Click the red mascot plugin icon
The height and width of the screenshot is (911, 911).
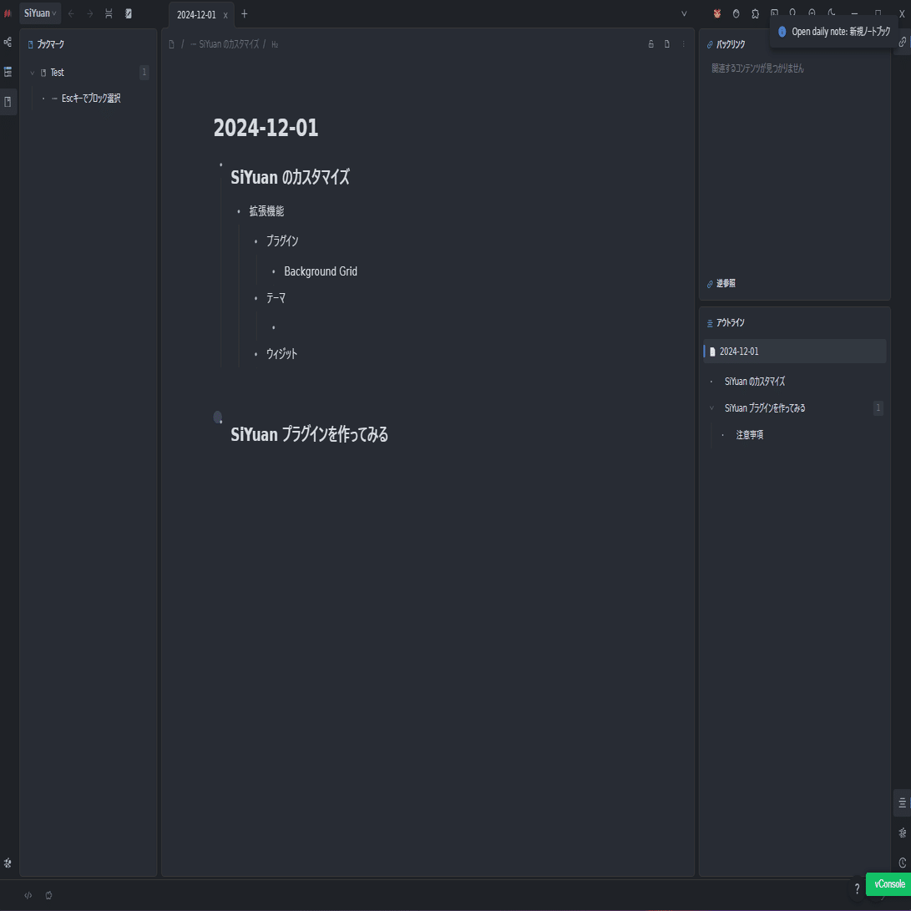point(717,13)
